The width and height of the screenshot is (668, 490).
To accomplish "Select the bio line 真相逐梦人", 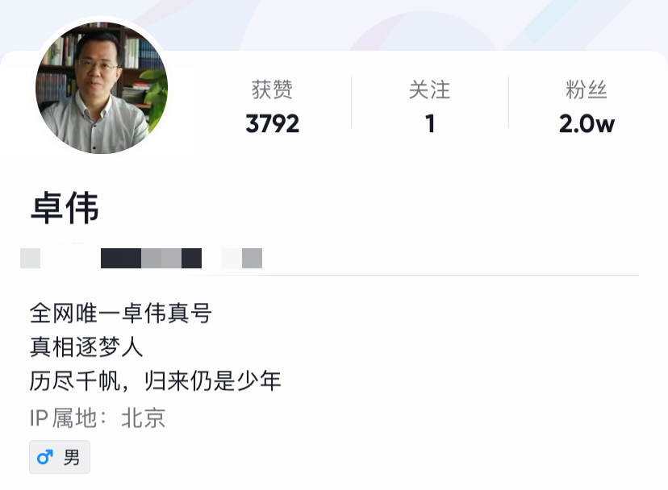I will click(86, 347).
